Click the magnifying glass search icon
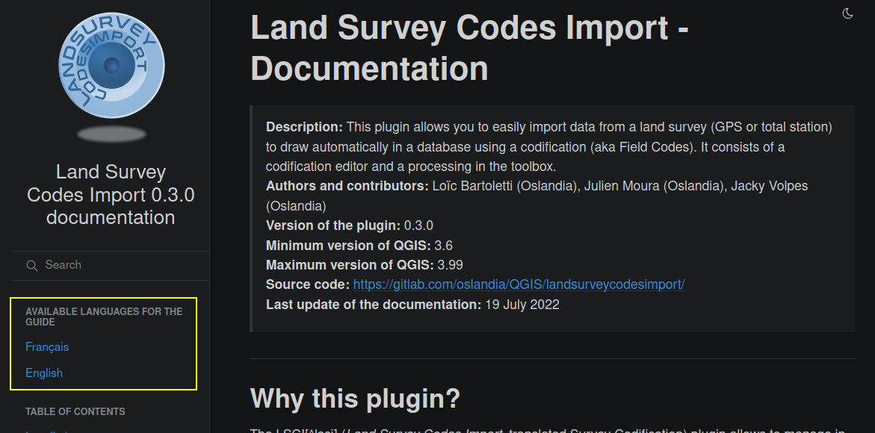 pos(32,265)
